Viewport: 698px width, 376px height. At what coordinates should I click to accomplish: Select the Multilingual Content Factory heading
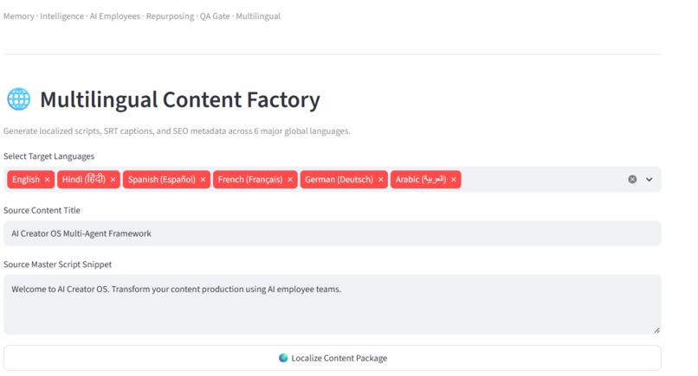180,99
